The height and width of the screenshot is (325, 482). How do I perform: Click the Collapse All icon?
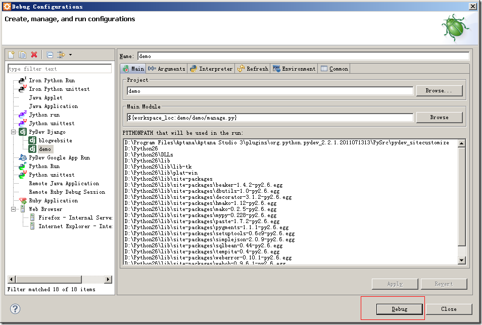click(50, 55)
